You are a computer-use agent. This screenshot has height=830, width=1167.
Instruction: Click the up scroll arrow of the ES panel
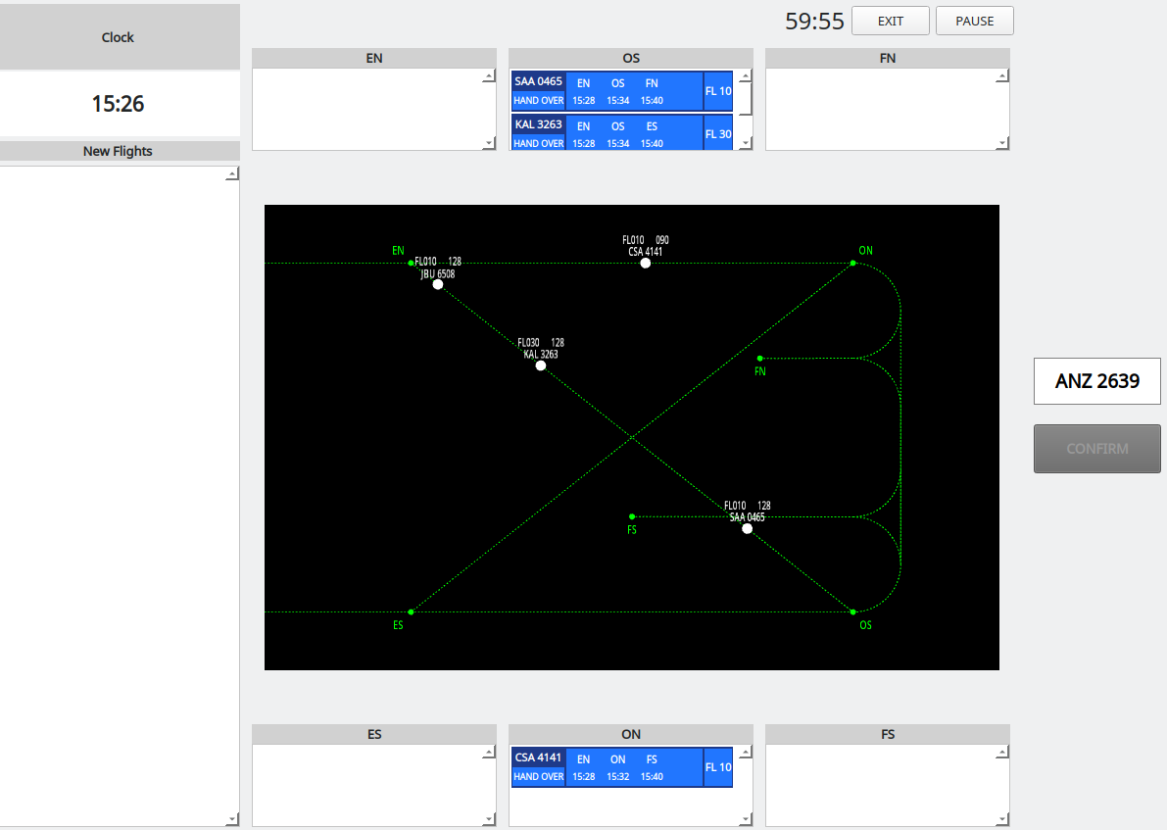coord(488,753)
